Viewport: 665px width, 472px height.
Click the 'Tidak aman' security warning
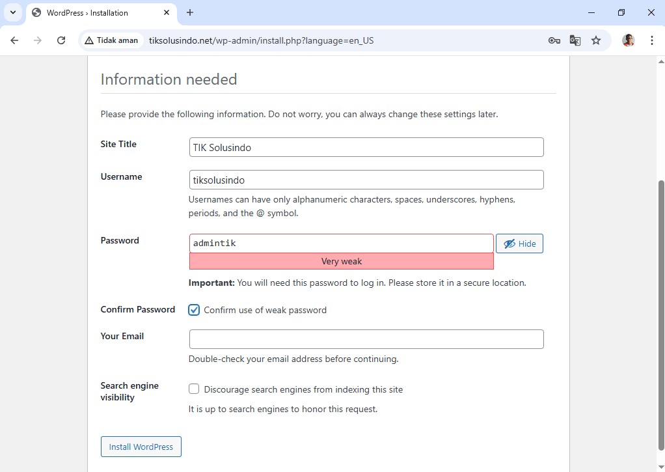[111, 40]
